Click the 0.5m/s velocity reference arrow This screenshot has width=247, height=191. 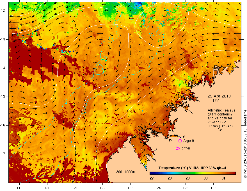click(216, 130)
